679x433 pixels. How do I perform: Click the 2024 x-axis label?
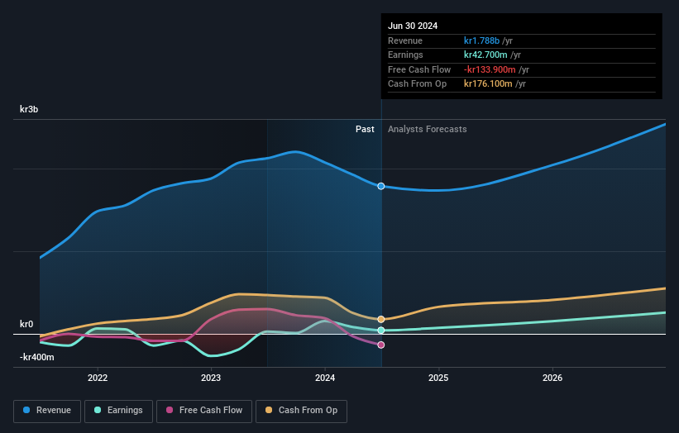pyautogui.click(x=325, y=378)
